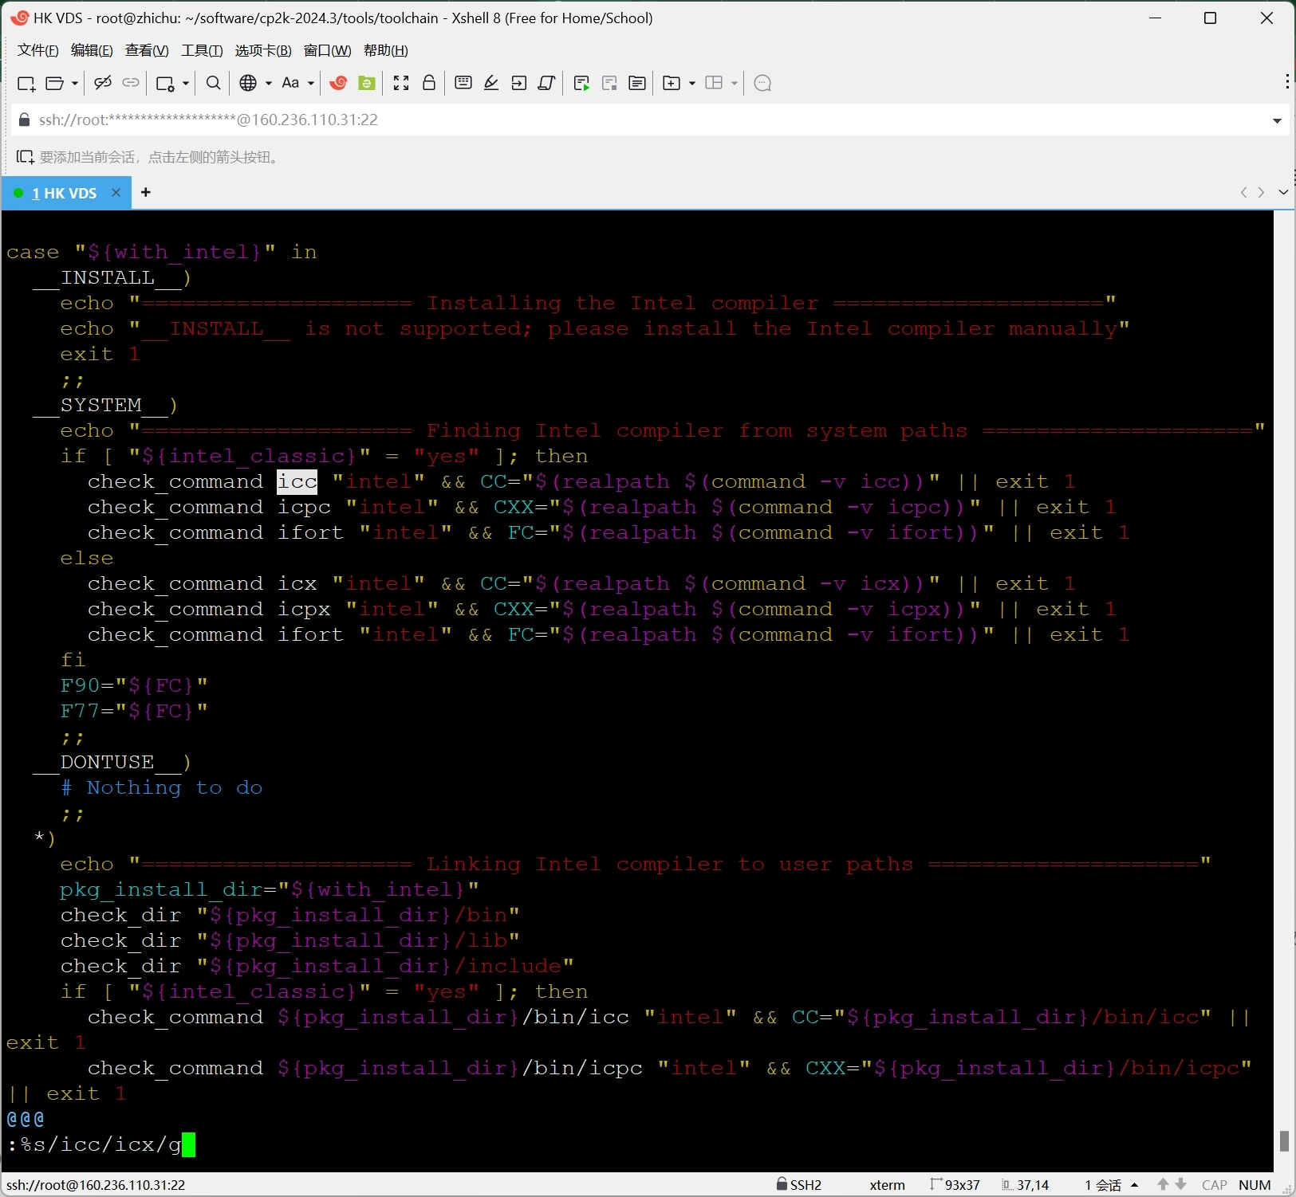This screenshot has height=1197, width=1296.
Task: Click the next tab right chevron
Action: 1261,192
